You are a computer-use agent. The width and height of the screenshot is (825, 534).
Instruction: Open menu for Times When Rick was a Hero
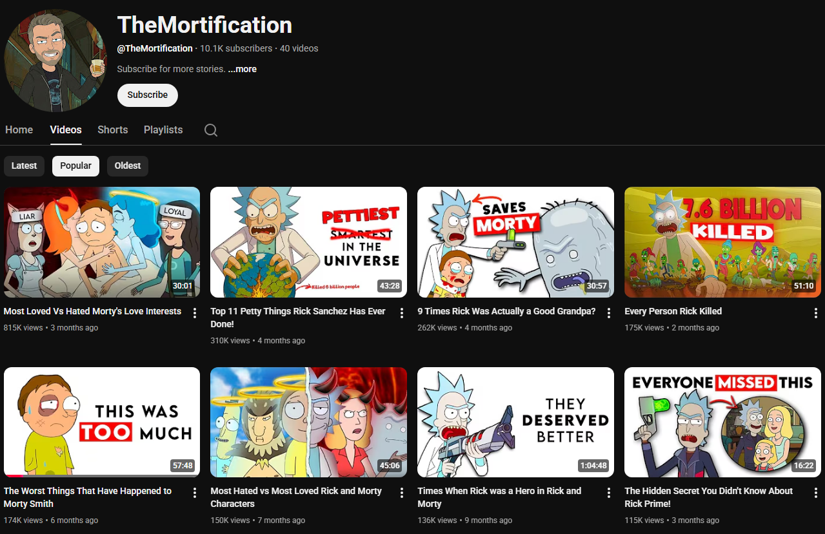coord(608,492)
